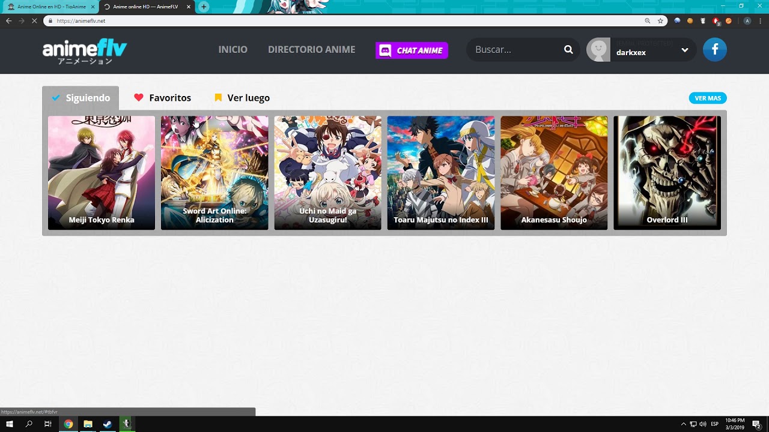
Task: Open the Chrome profile A avatar
Action: point(747,20)
